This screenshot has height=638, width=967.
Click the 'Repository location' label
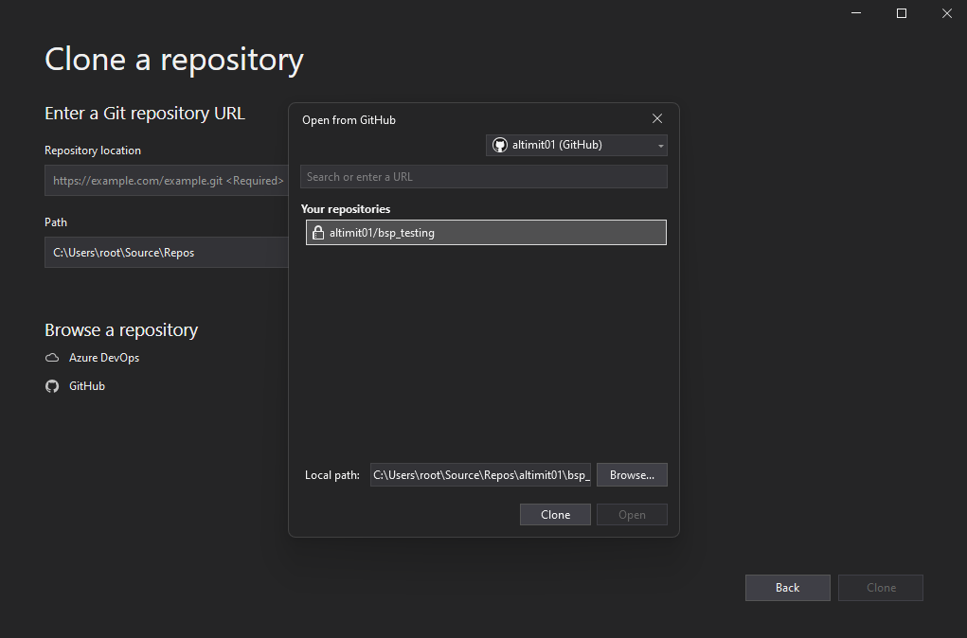(93, 151)
